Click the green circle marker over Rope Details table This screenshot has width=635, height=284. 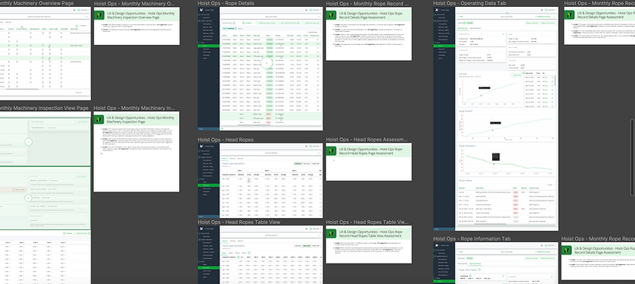click(x=267, y=63)
